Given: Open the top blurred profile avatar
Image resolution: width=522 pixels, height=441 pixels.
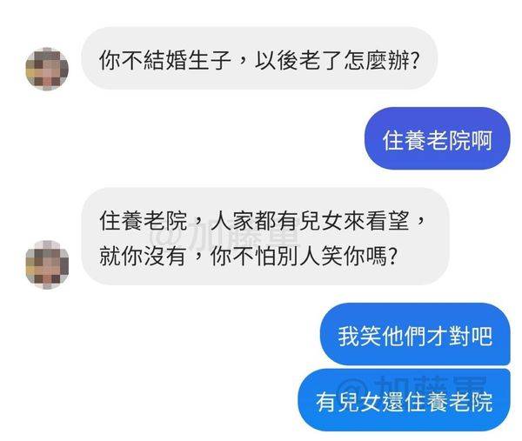Looking at the screenshot, I should [x=47, y=69].
